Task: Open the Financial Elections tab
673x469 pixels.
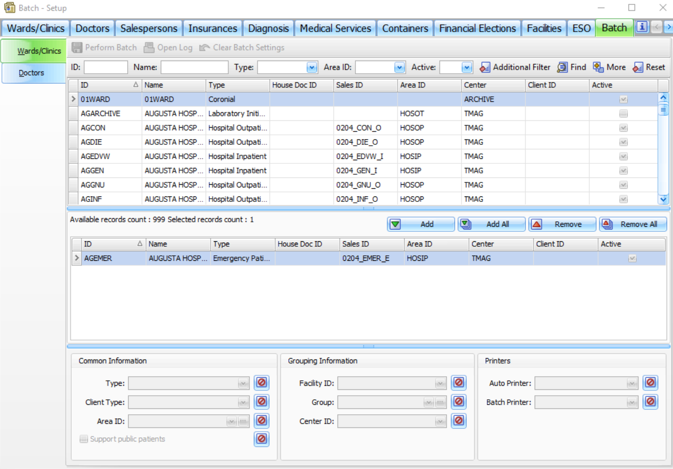Action: point(477,28)
